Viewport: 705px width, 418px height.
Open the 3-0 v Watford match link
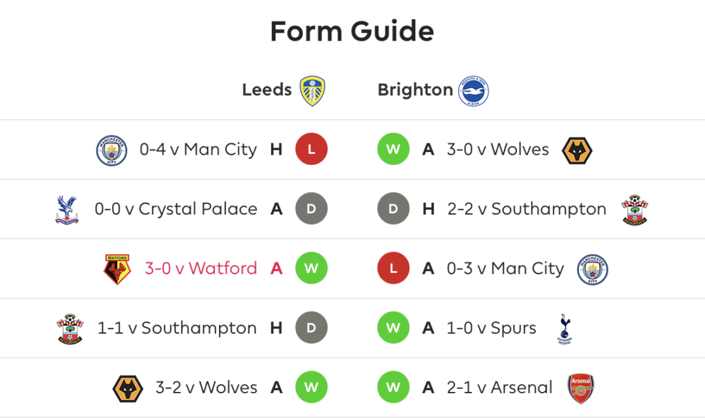(x=200, y=269)
